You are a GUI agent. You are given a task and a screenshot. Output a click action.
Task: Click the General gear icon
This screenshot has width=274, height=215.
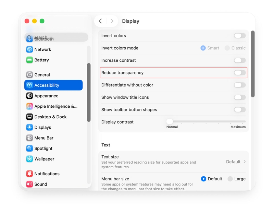tap(29, 75)
